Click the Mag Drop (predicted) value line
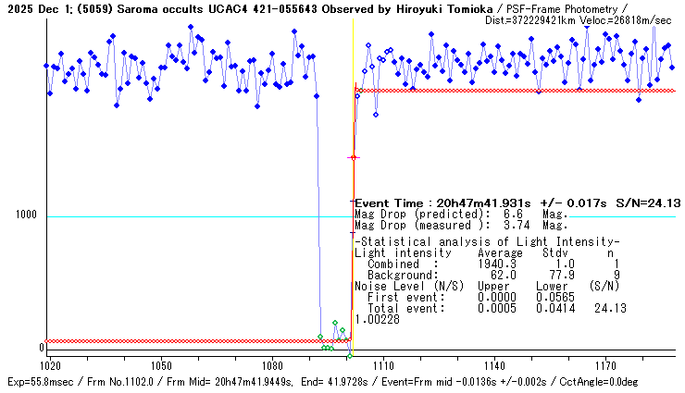This screenshot has width=685, height=393. pos(461,214)
